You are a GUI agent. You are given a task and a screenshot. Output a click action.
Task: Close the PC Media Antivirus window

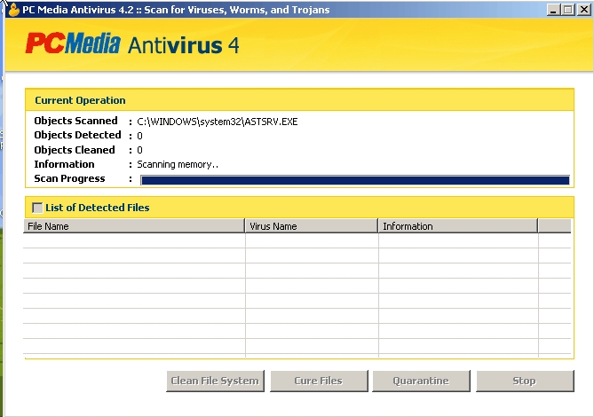[583, 10]
